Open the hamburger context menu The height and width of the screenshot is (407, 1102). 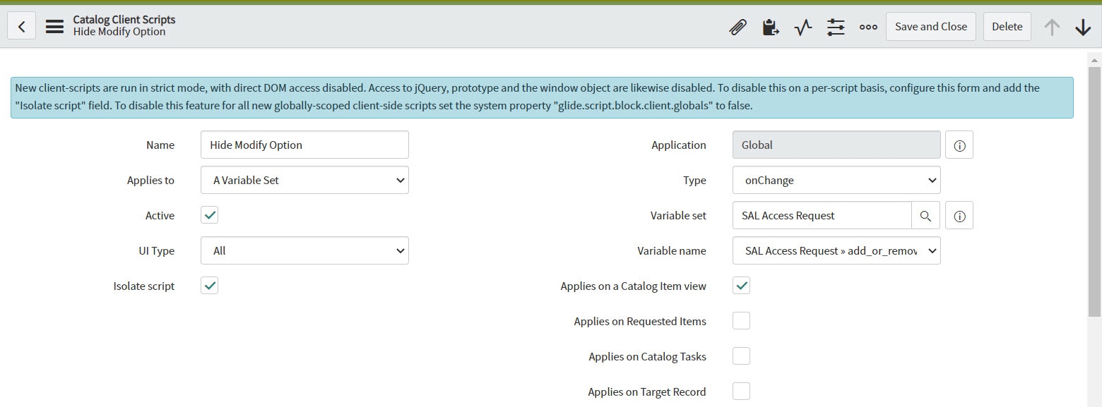click(x=54, y=27)
